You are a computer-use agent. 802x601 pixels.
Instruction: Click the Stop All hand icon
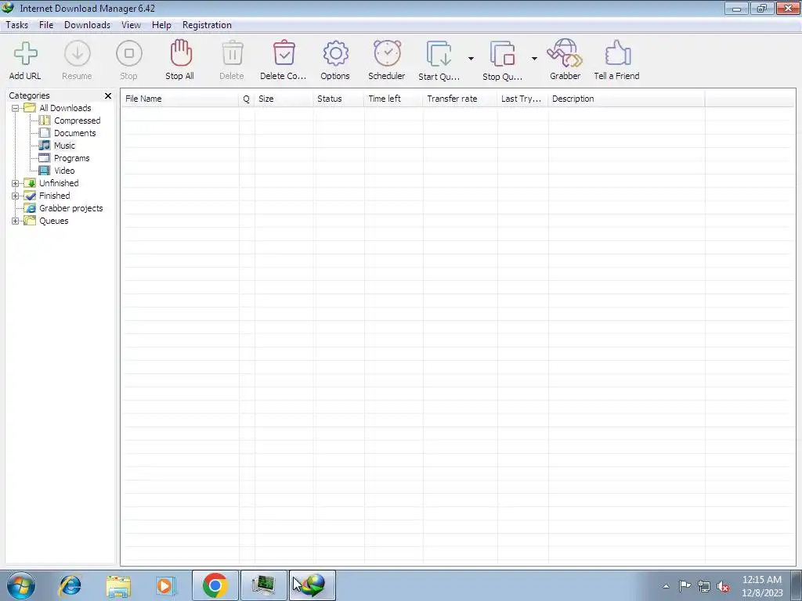pos(181,53)
